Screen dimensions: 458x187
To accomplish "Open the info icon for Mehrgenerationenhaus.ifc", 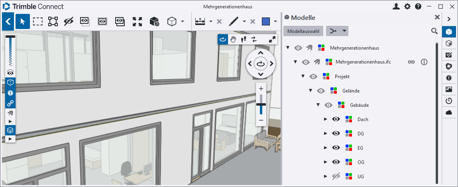I will tap(424, 62).
